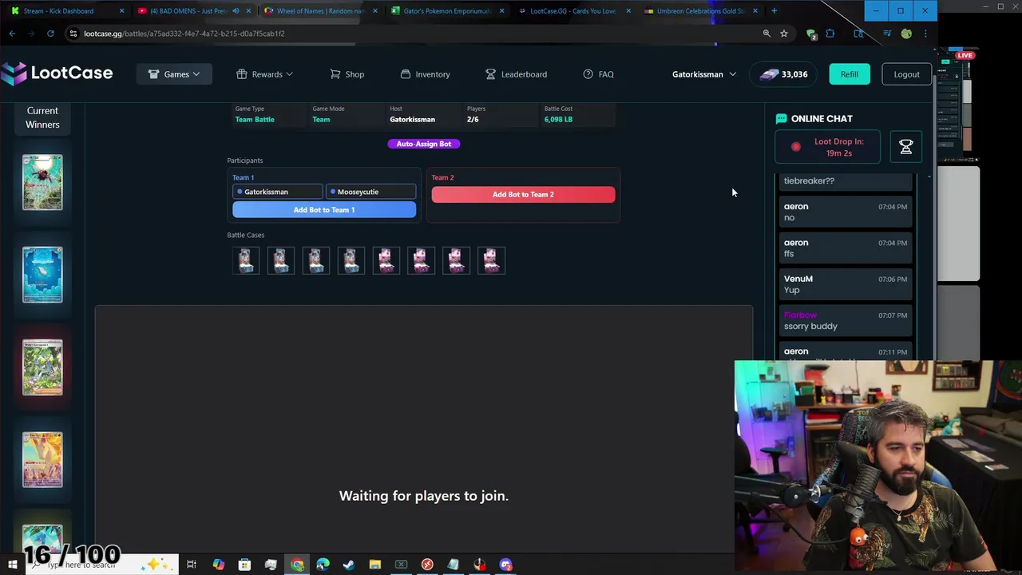Click the trophy icon next to Loot Drop
This screenshot has height=575, width=1022.
(905, 147)
